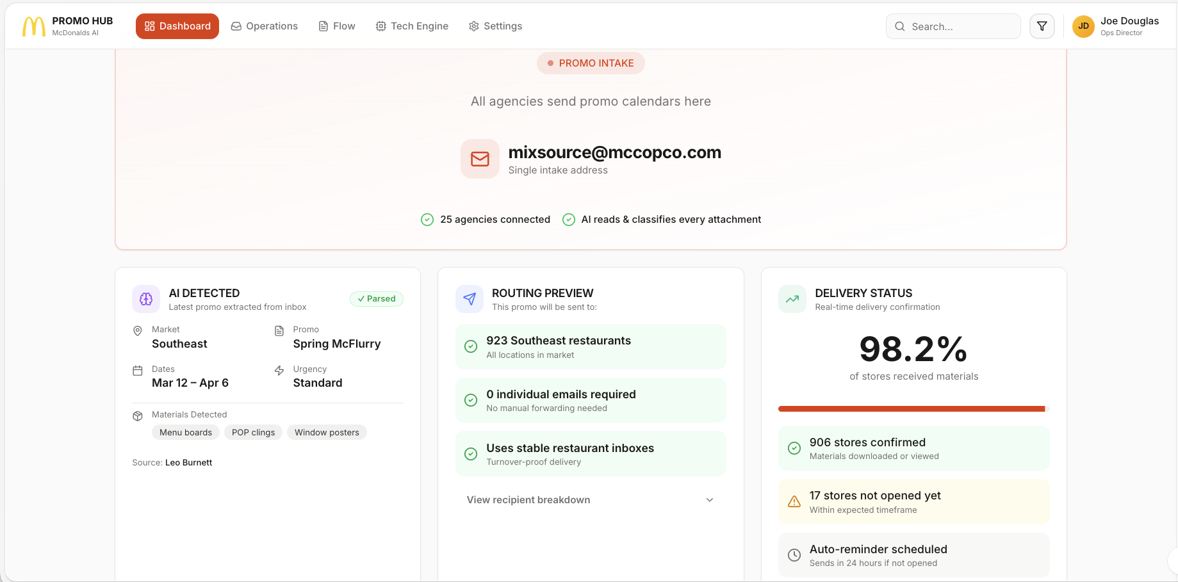Click the Uses stable restaurant inboxes heading
The image size is (1178, 582).
(570, 448)
